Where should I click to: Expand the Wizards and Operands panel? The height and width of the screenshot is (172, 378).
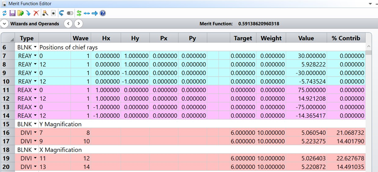5,24
